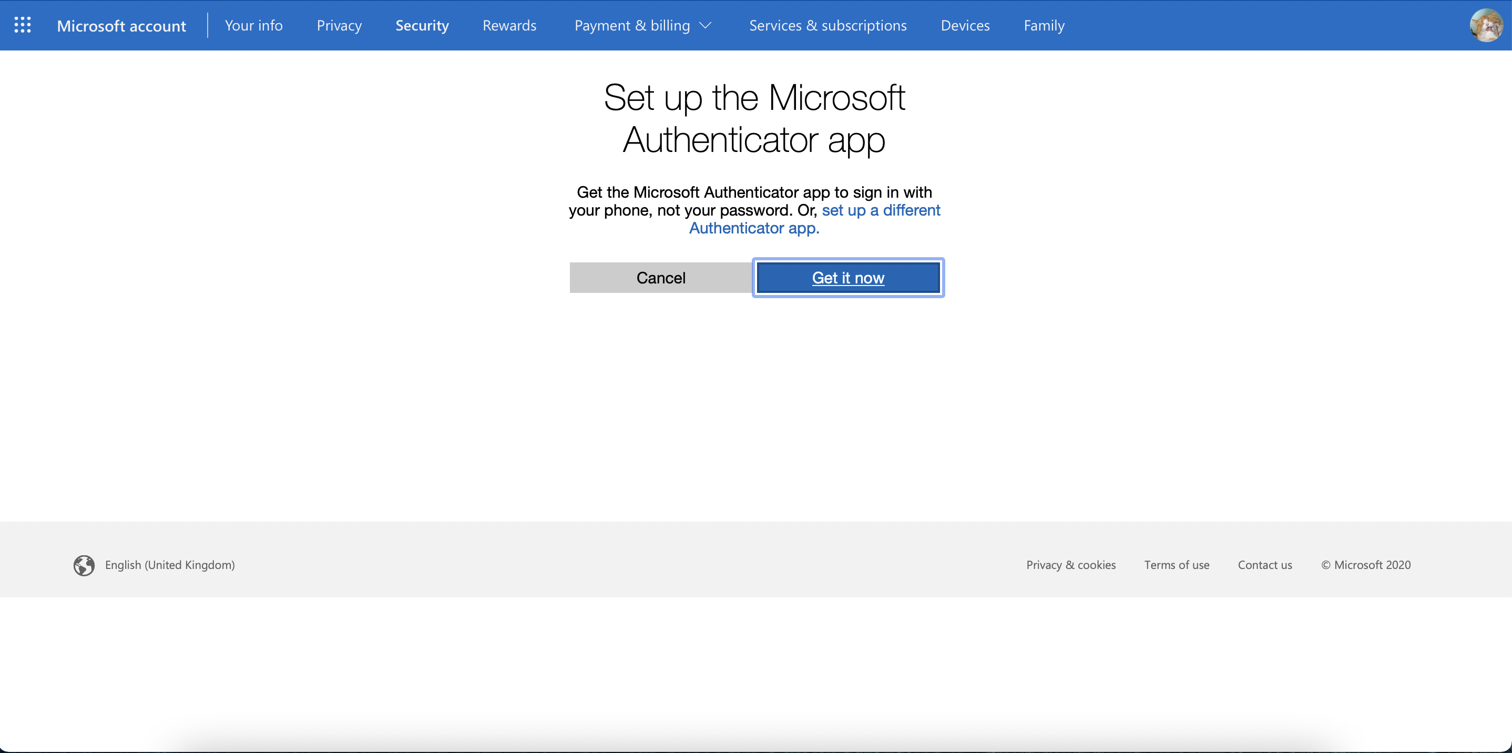The image size is (1512, 753).
Task: Open the Devices page
Action: click(965, 25)
